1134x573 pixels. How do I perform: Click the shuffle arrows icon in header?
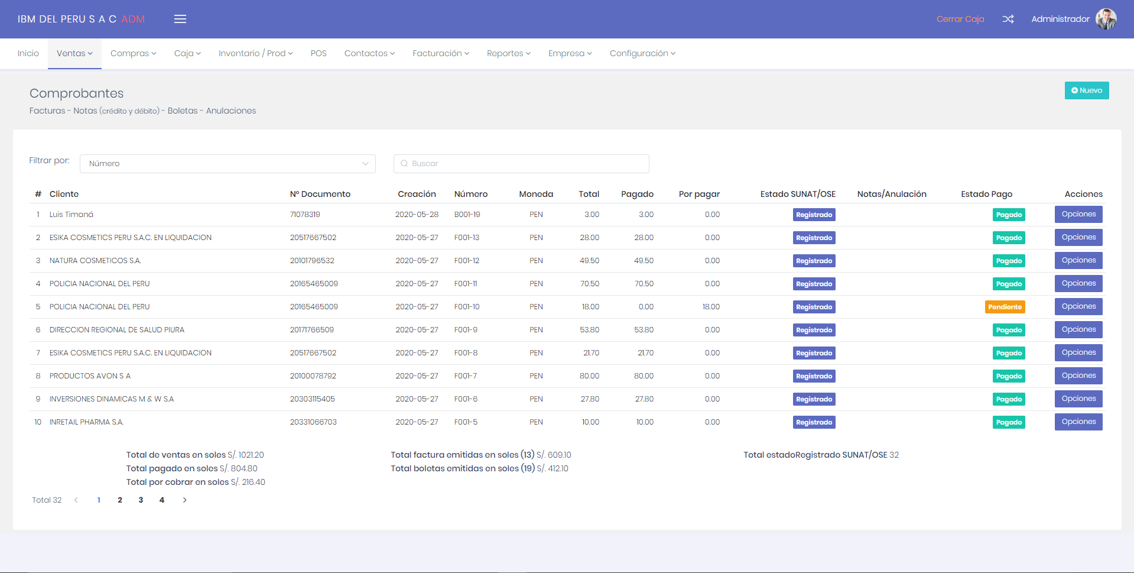[1008, 19]
